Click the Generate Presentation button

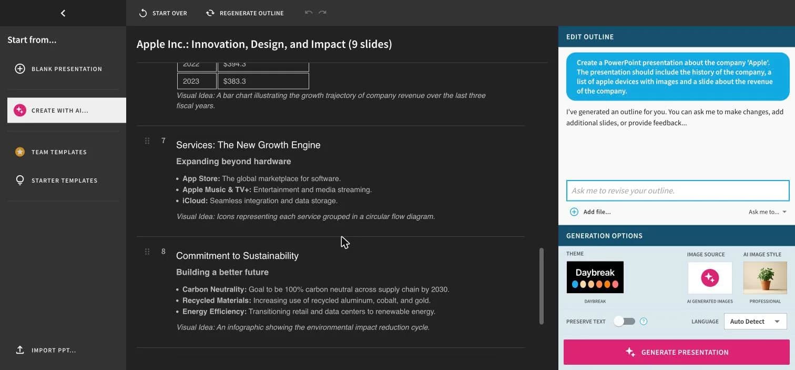pyautogui.click(x=677, y=352)
